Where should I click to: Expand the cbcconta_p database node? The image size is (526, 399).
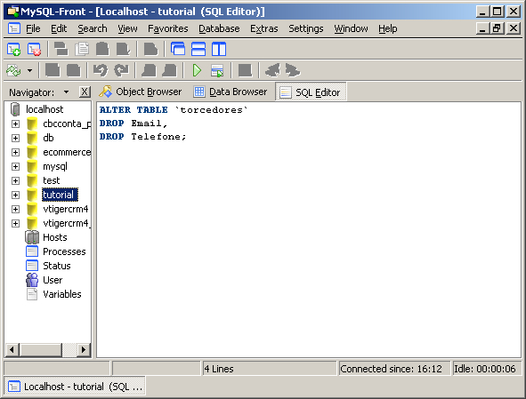click(15, 124)
